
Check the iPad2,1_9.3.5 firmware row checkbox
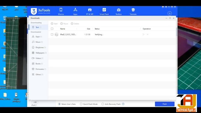pyautogui.click(x=52, y=35)
